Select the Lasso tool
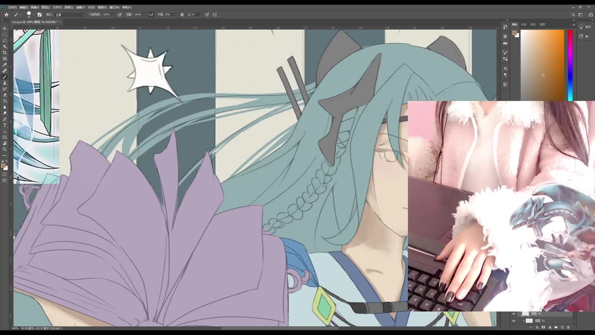The image size is (595, 335). pos(5,40)
